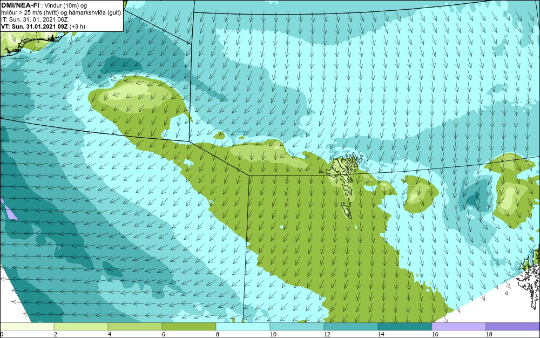540x338 pixels.
Task: Click the DMI/NEA-FI title text
Action: [x=20, y=5]
